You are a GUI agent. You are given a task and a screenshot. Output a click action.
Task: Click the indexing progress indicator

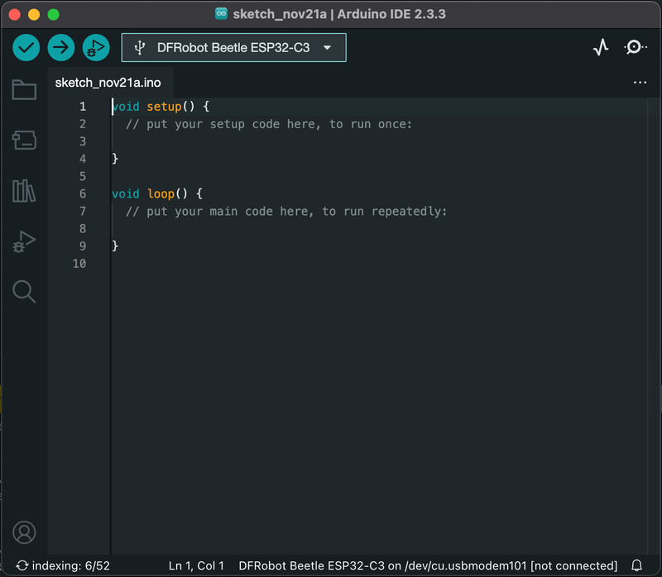[63, 566]
